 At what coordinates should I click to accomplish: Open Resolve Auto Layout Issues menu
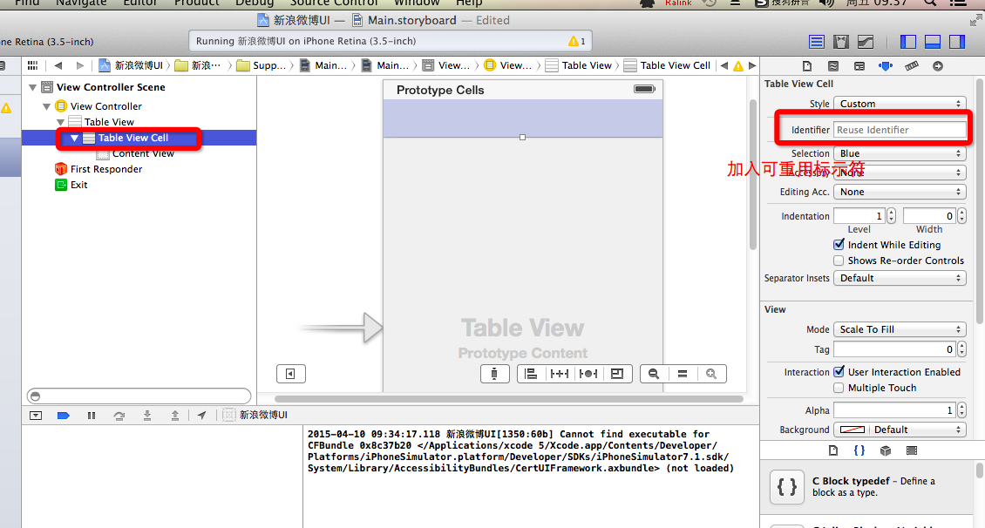[588, 374]
